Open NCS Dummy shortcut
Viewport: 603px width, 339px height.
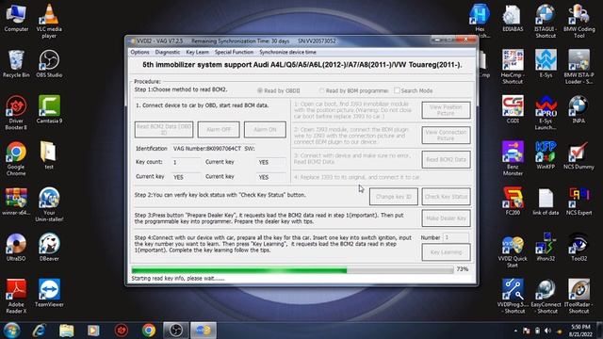pos(579,155)
